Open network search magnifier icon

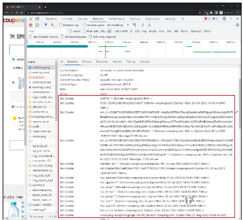coord(52,25)
